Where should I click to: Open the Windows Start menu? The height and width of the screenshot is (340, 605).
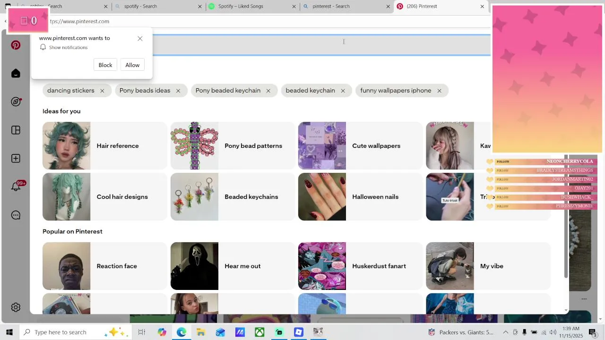click(9, 332)
